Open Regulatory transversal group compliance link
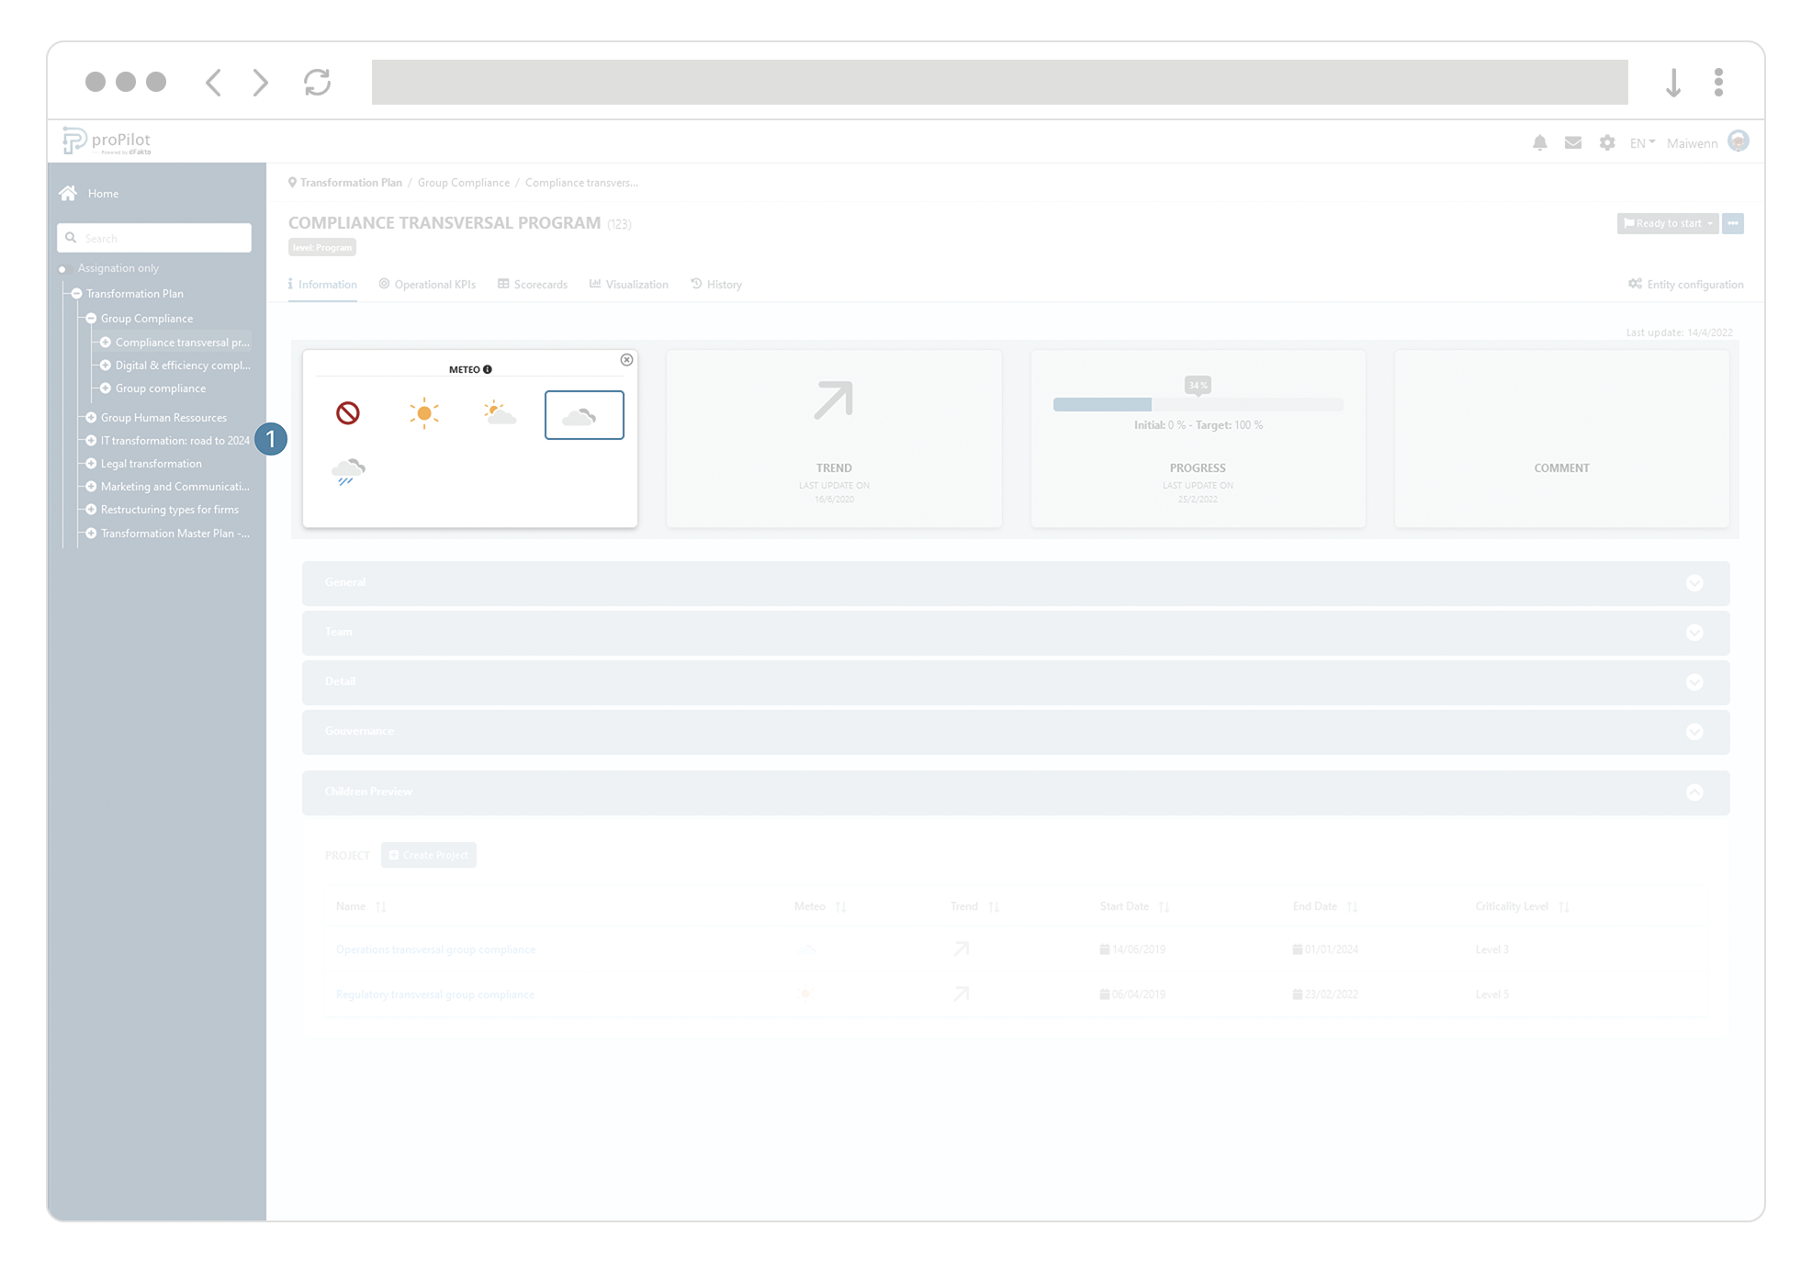Image resolution: width=1812 pixels, height=1271 pixels. (x=434, y=995)
